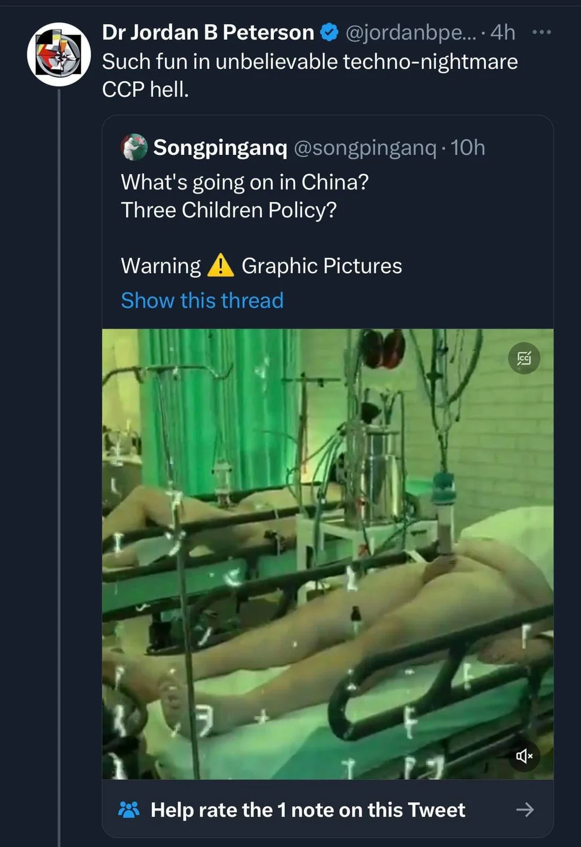
Task: Click the "Dr Jordan B Peterson" display name
Action: click(208, 33)
